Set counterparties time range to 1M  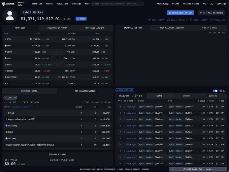coord(105,103)
